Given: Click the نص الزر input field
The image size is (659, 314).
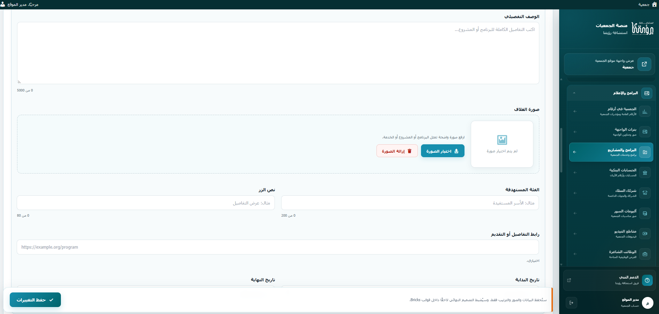Looking at the screenshot, I should click(x=146, y=203).
